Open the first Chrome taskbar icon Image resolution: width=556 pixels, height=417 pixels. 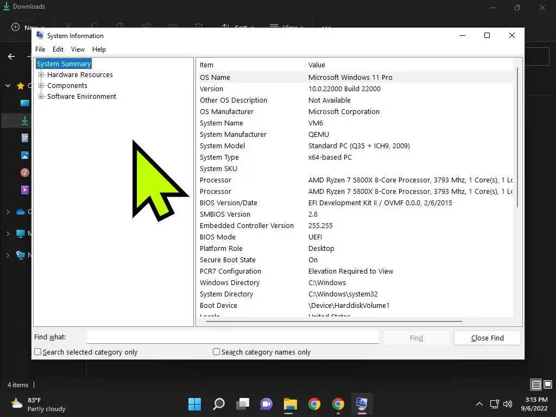point(314,404)
